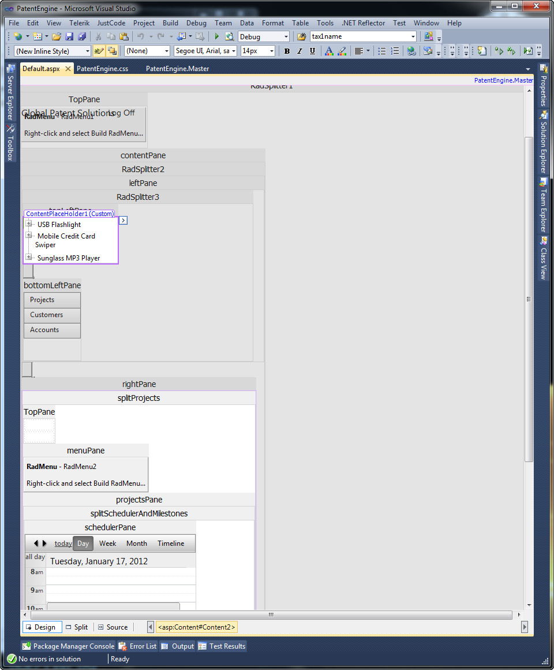The width and height of the screenshot is (554, 670).
Task: Close the Default.aspx tab
Action: (68, 69)
